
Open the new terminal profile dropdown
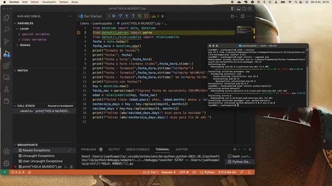(239, 149)
